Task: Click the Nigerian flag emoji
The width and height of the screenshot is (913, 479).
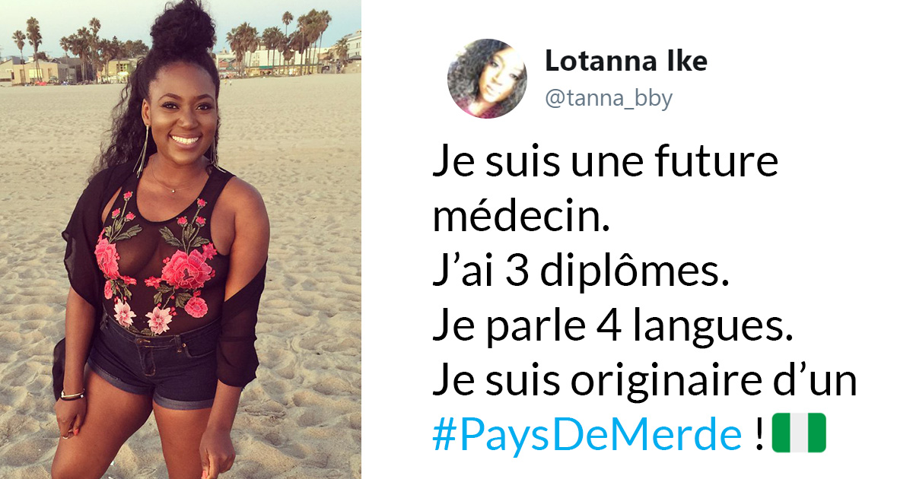Action: point(799,434)
